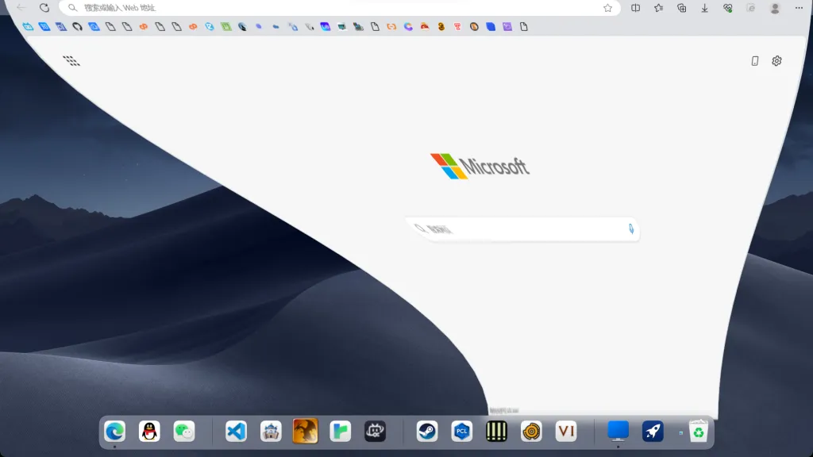This screenshot has width=813, height=457.
Task: Add this page to favorites with star
Action: click(x=607, y=8)
